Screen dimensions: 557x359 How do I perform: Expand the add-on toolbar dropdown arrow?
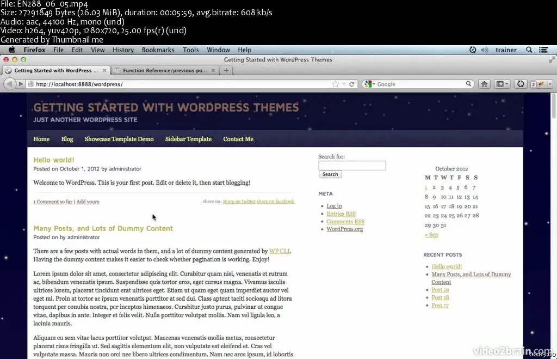550,84
